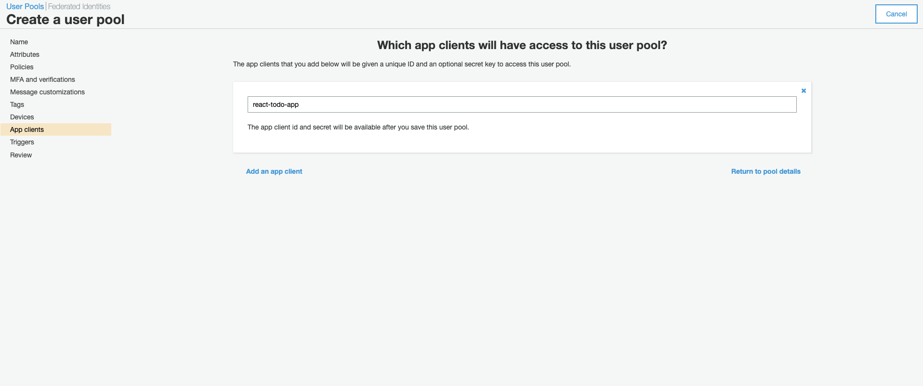Click the client id and secret notice text

click(x=358, y=127)
